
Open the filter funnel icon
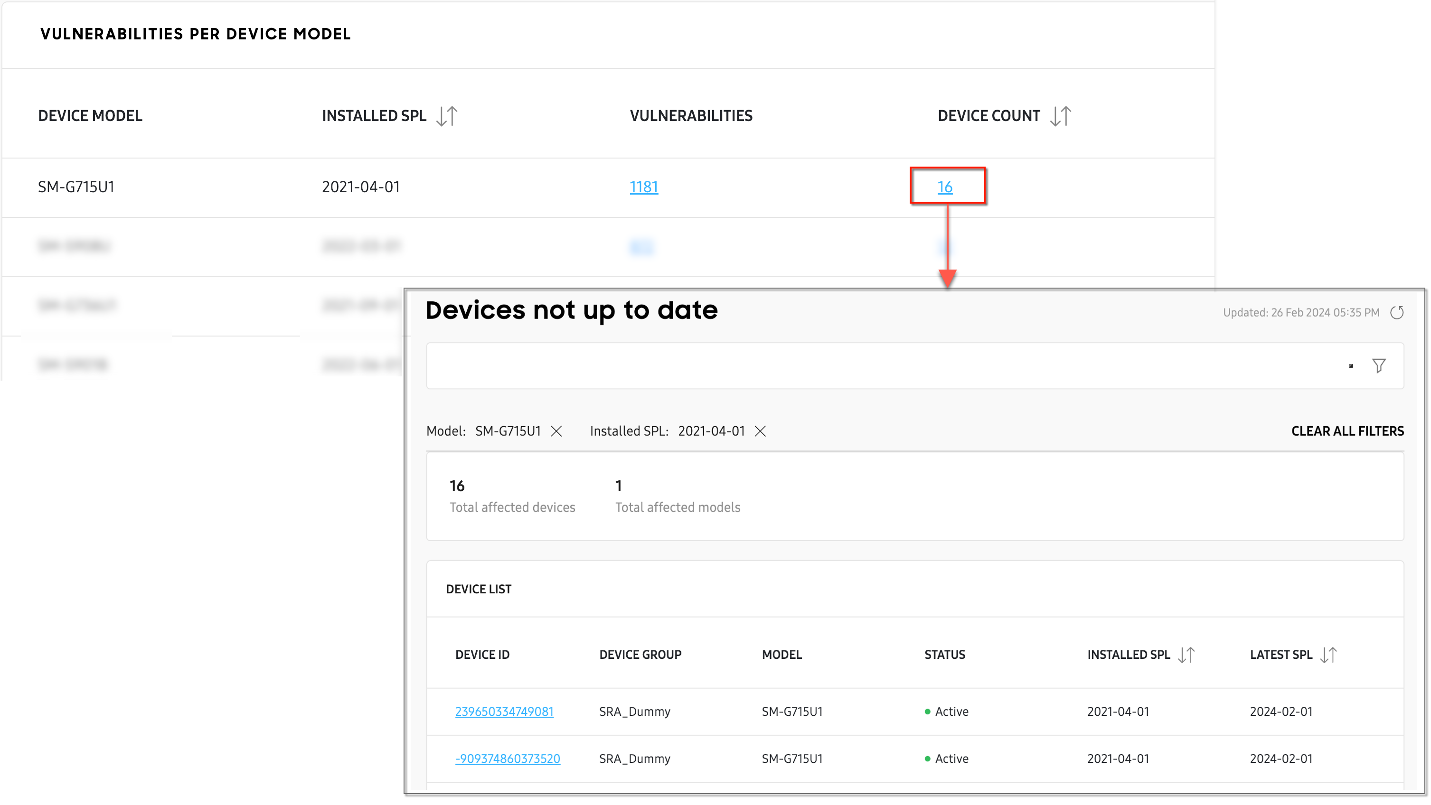click(1379, 365)
